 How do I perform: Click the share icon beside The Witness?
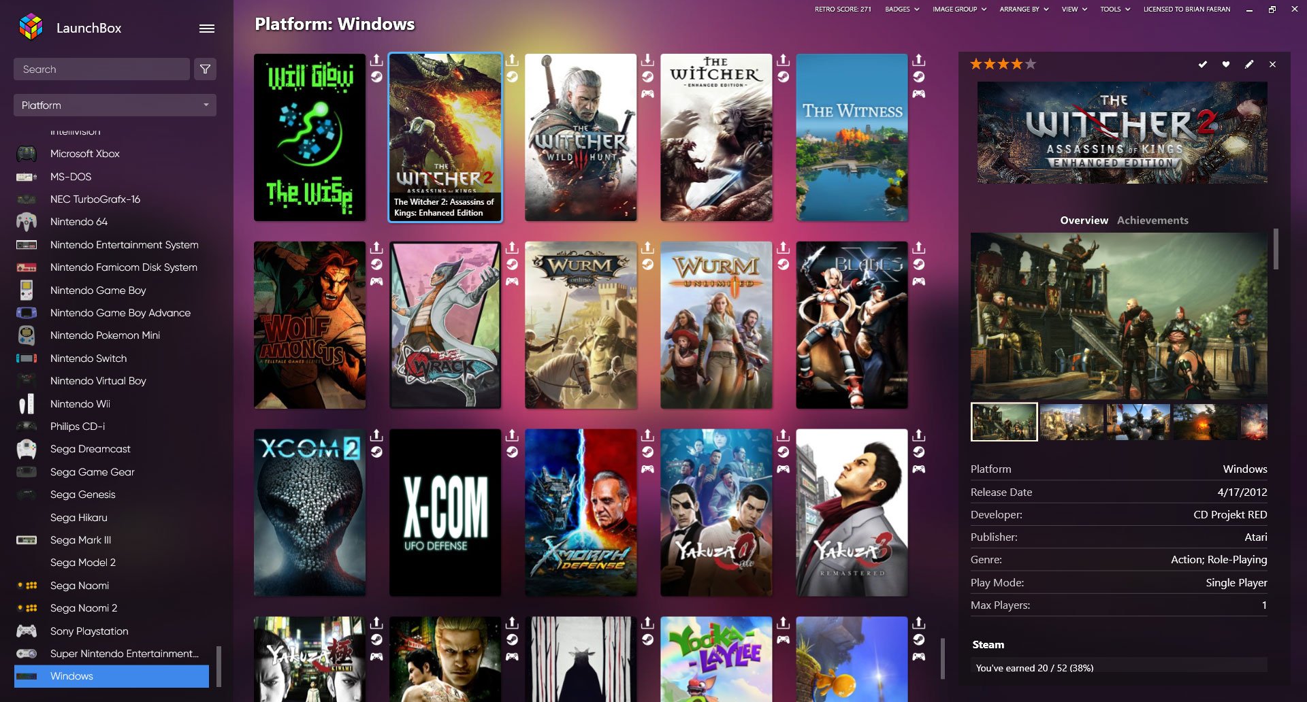point(918,60)
